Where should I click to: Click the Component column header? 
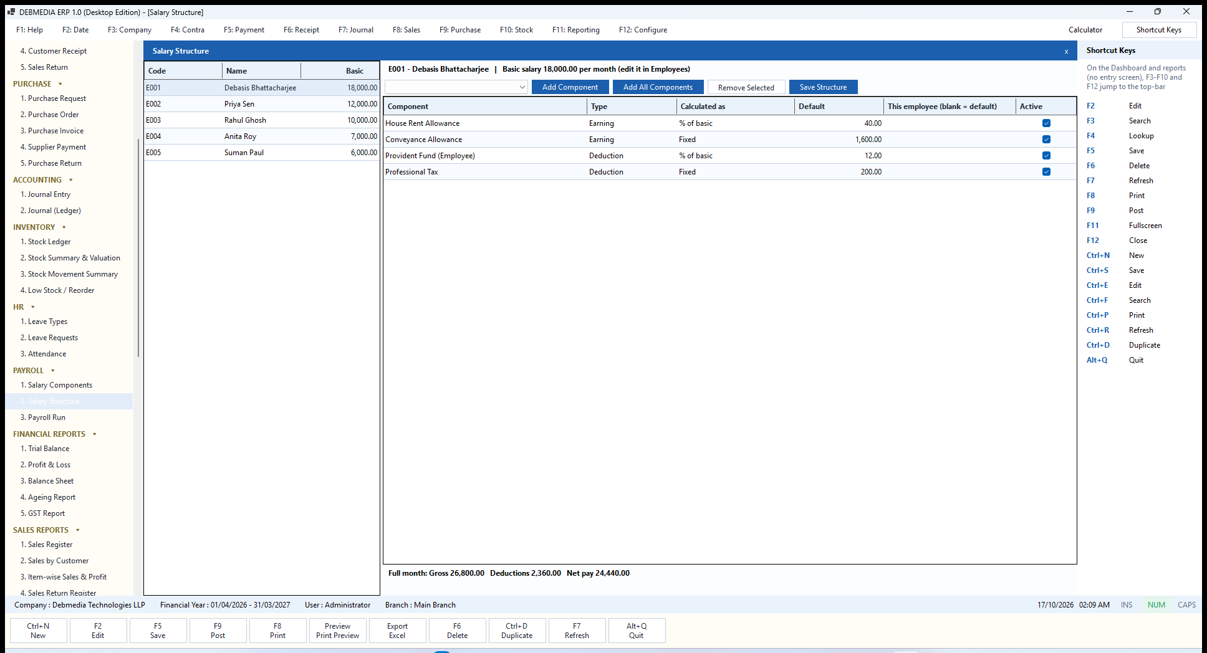pyautogui.click(x=485, y=107)
